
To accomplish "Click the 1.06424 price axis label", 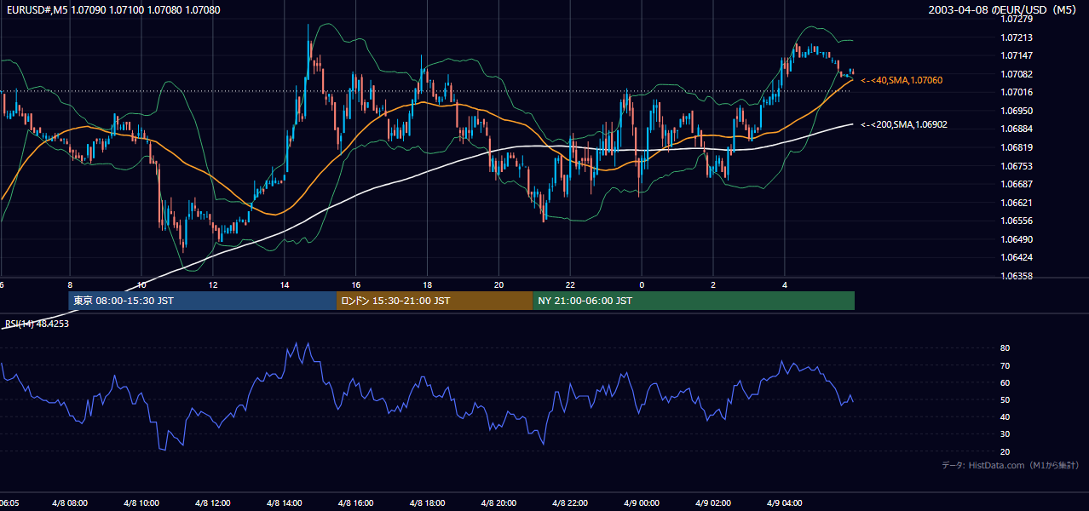I will click(1017, 257).
